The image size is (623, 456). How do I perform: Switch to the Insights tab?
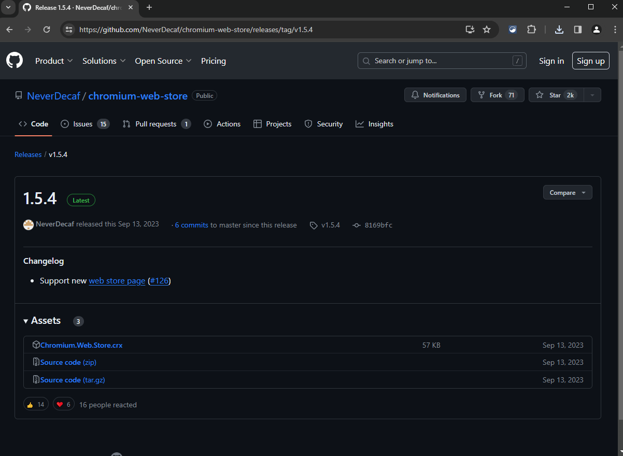pos(374,124)
